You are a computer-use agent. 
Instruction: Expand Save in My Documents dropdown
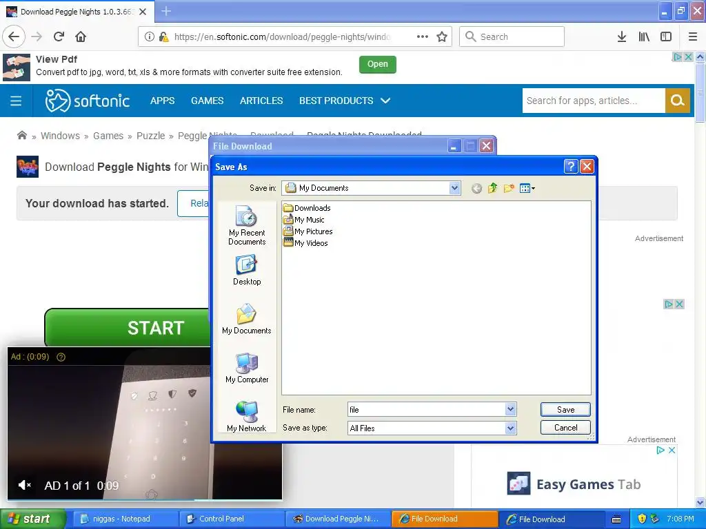455,188
